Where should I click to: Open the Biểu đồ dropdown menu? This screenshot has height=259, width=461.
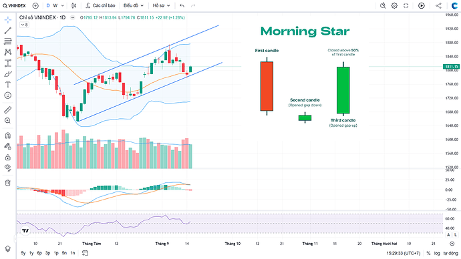134,5
